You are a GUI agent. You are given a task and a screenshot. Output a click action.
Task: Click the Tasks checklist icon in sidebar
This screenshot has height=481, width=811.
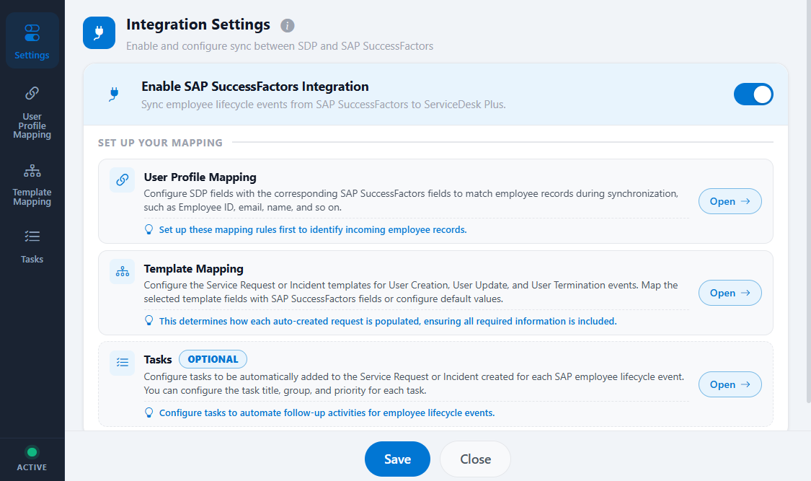pos(32,237)
